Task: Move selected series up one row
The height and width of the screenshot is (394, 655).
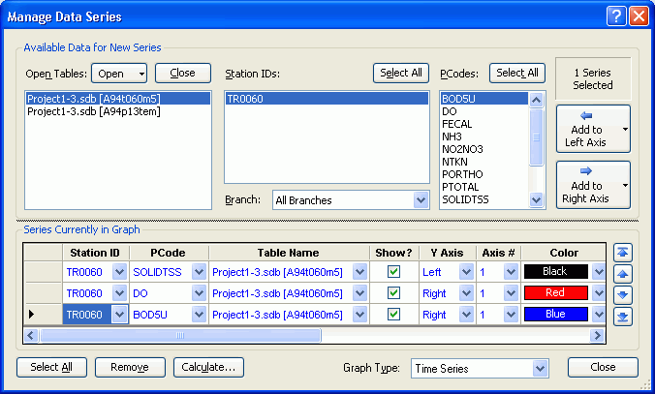Action: [x=624, y=273]
